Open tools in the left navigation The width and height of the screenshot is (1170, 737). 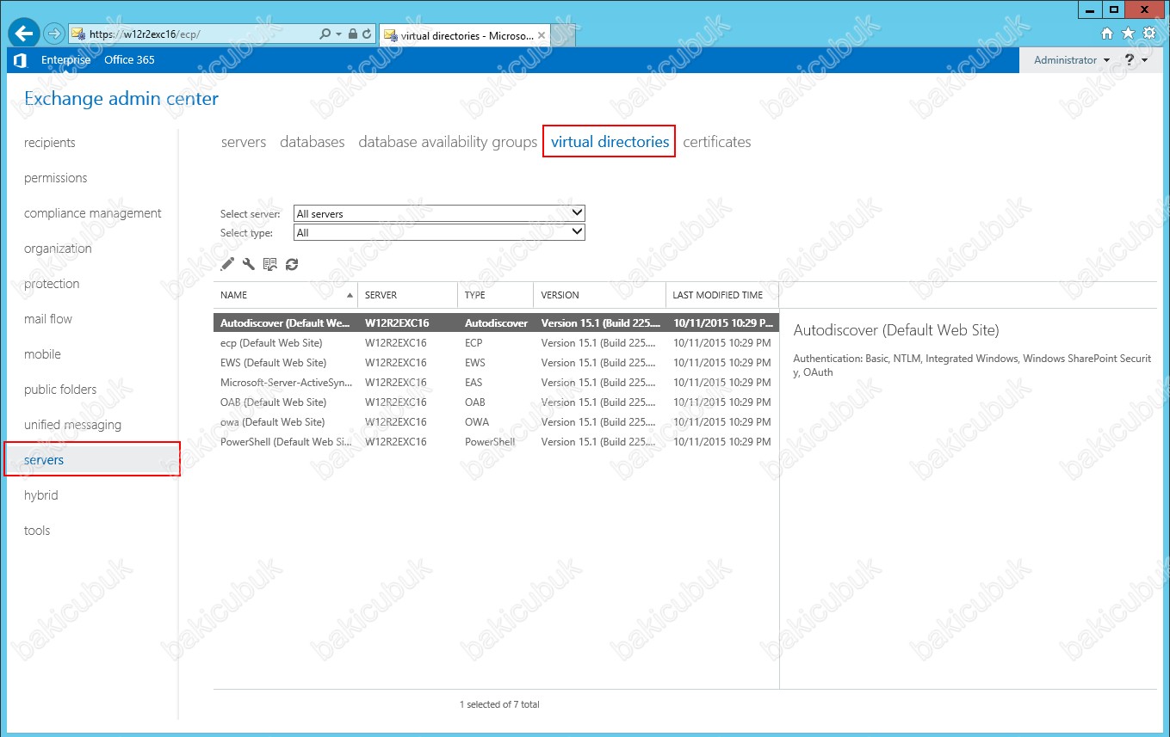[x=37, y=531]
